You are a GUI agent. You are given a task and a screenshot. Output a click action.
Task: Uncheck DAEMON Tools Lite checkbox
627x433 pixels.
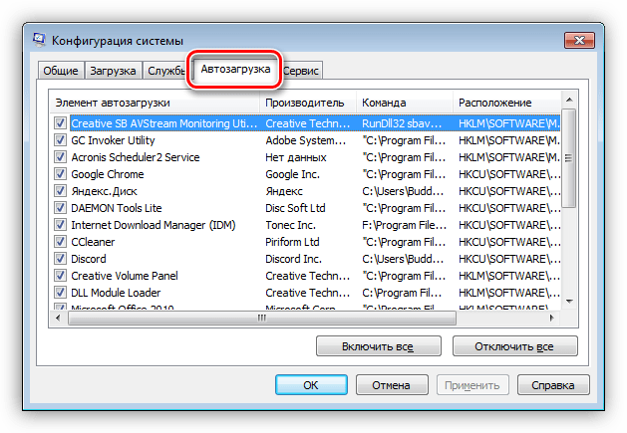[60, 208]
